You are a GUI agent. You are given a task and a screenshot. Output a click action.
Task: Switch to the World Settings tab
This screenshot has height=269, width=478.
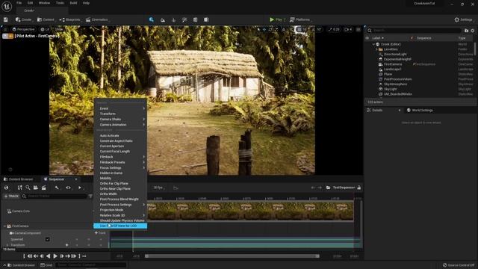[420, 111]
